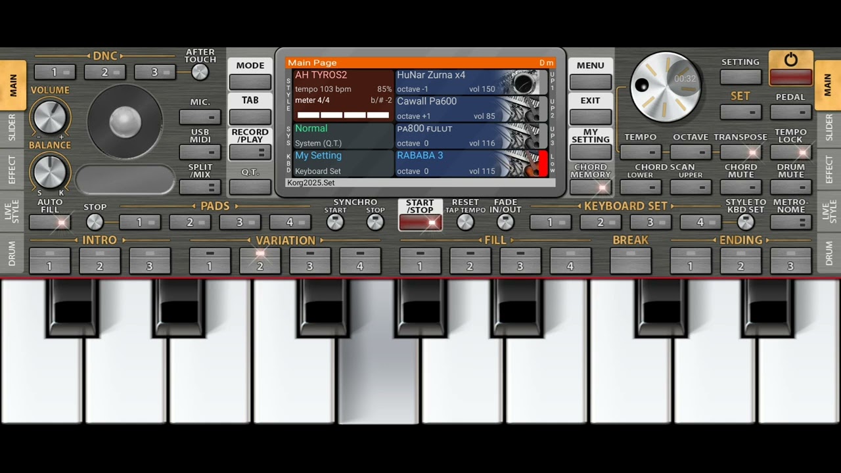Open the AH TYROS2 style on the display
Screen dimensions: 841x473
[343, 96]
